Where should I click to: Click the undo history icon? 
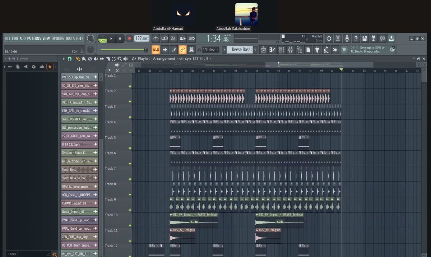coord(329,38)
